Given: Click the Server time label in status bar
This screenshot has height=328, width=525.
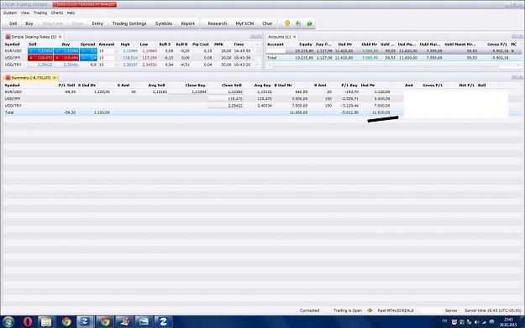Looking at the screenshot, I should (492, 310).
